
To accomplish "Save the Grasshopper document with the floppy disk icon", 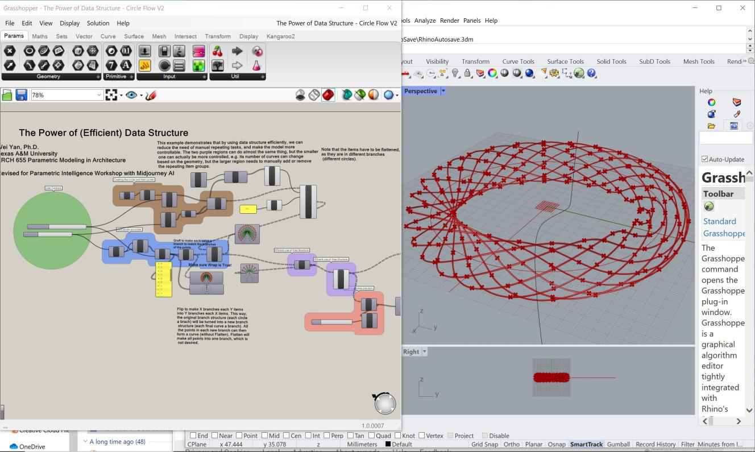I will tap(22, 95).
